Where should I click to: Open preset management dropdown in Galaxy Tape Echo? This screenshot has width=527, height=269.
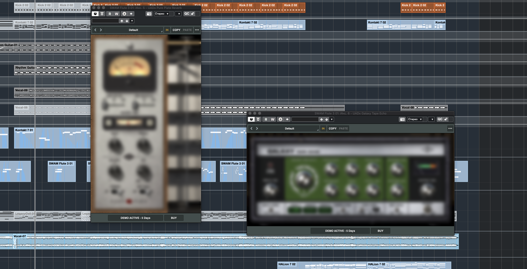click(332, 119)
